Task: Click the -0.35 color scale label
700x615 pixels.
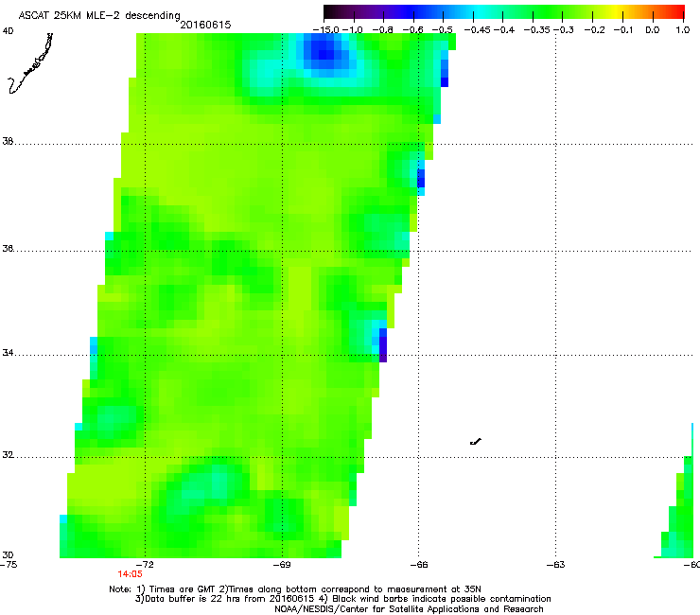Action: [537, 30]
